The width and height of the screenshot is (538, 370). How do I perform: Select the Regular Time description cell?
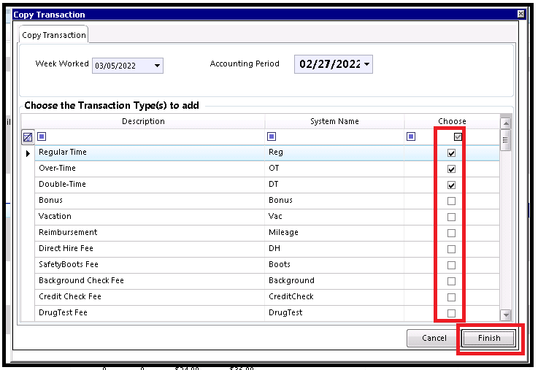[x=150, y=153]
